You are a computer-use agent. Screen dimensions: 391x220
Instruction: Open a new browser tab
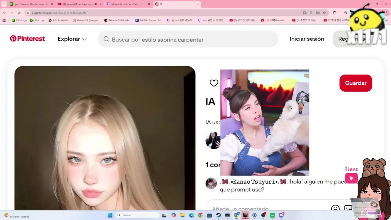205,4
